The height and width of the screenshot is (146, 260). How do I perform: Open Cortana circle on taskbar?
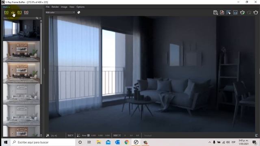click(x=80, y=142)
